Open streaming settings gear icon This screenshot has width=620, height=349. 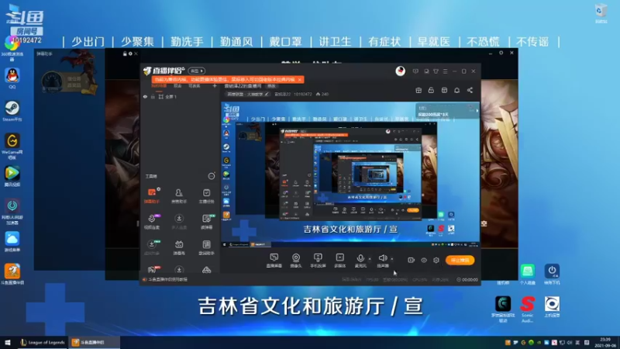tap(436, 261)
